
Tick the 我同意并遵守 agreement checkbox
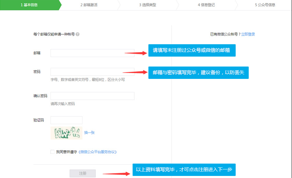pos(52,152)
